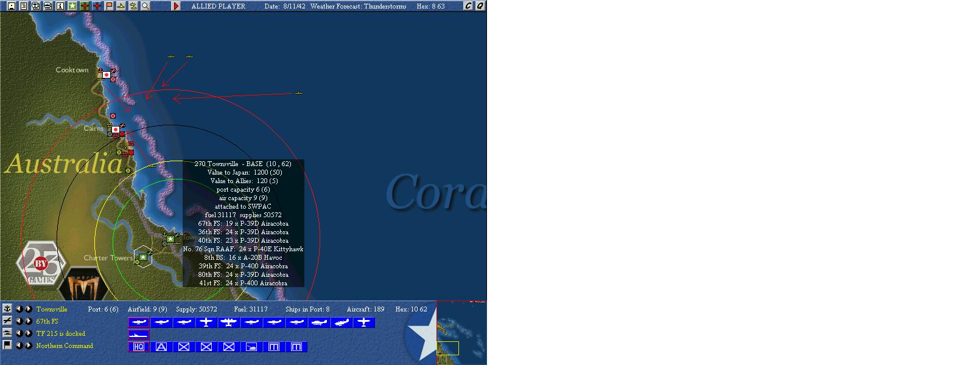
Task: Click the 'Q' quit button
Action: point(480,6)
